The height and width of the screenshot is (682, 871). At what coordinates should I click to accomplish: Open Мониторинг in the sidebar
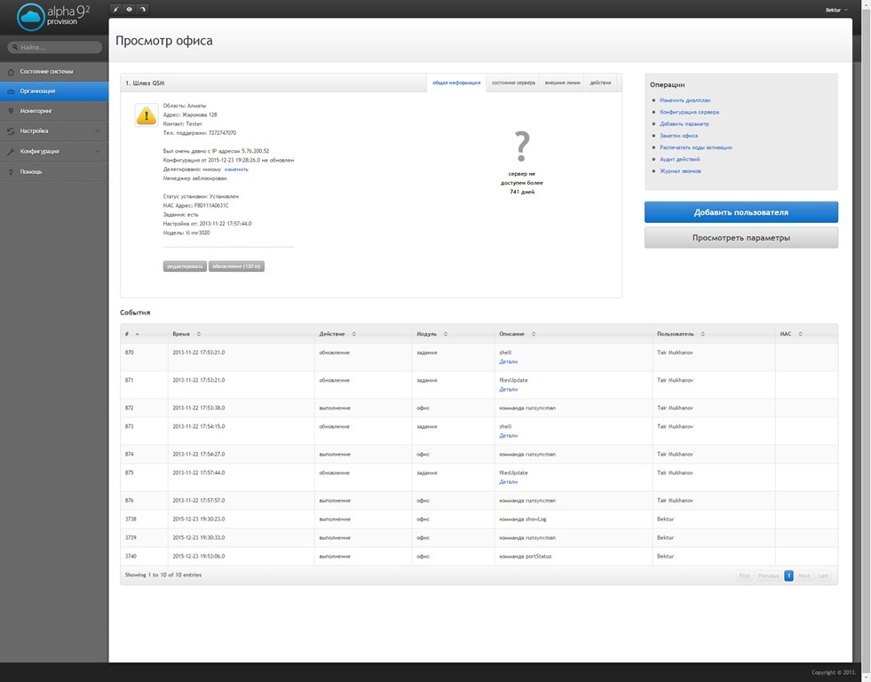click(54, 111)
